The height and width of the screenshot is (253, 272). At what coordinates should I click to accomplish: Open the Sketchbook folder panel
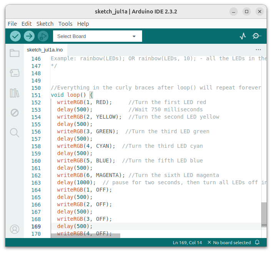click(x=15, y=53)
